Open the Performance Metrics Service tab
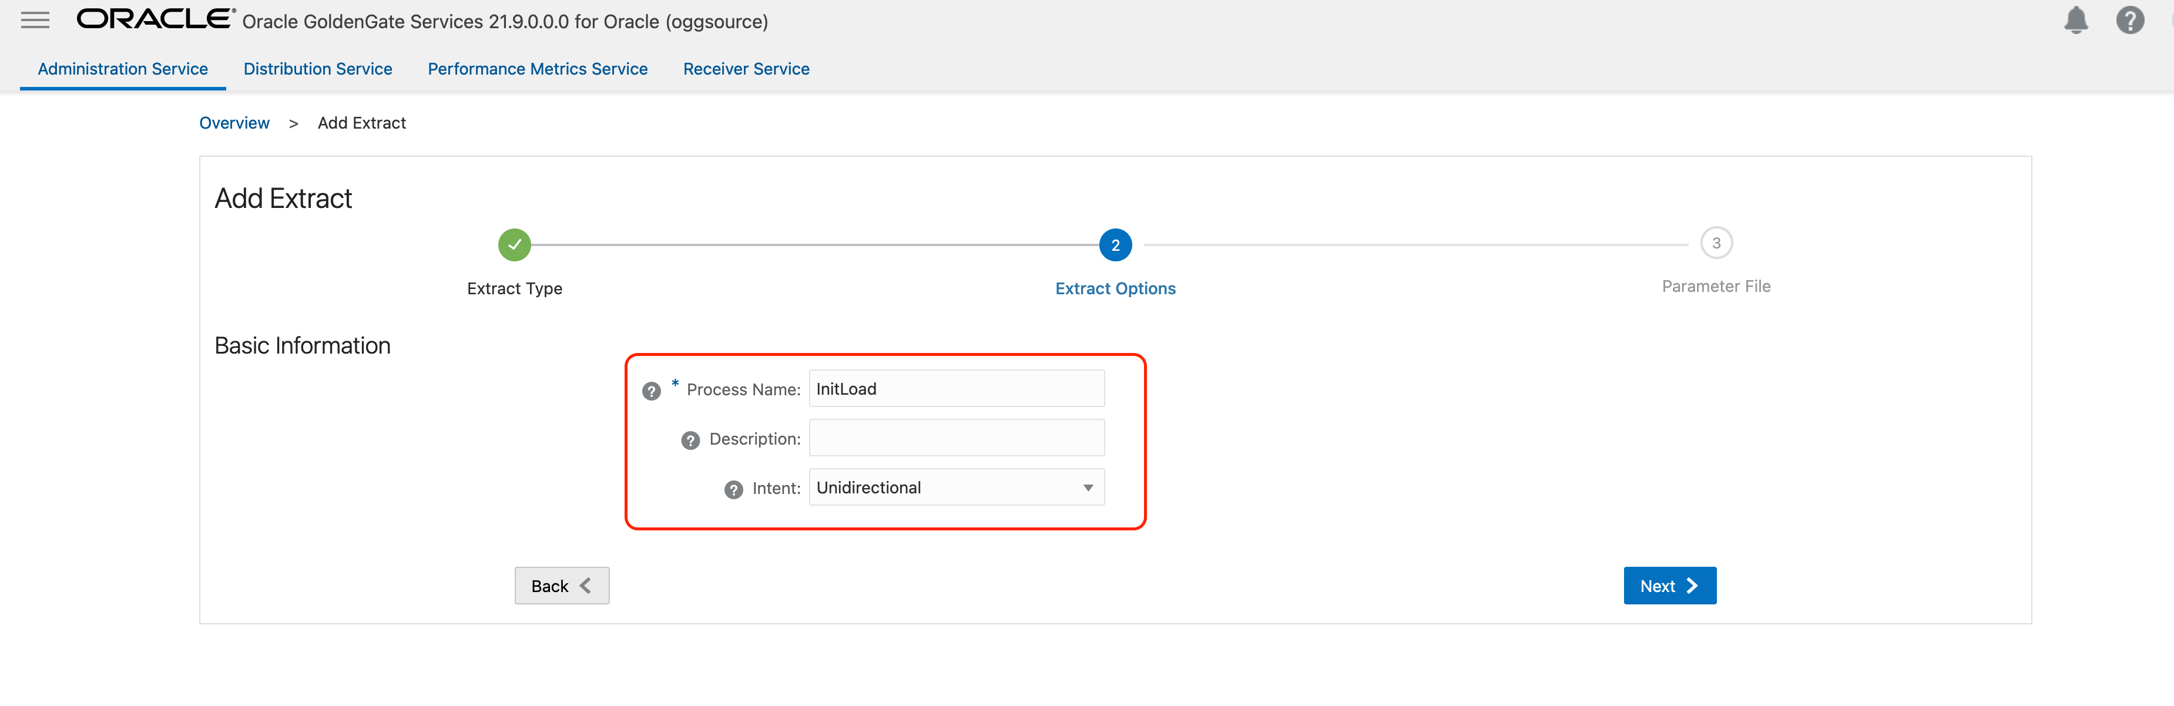Viewport: 2174px width, 706px height. click(538, 68)
